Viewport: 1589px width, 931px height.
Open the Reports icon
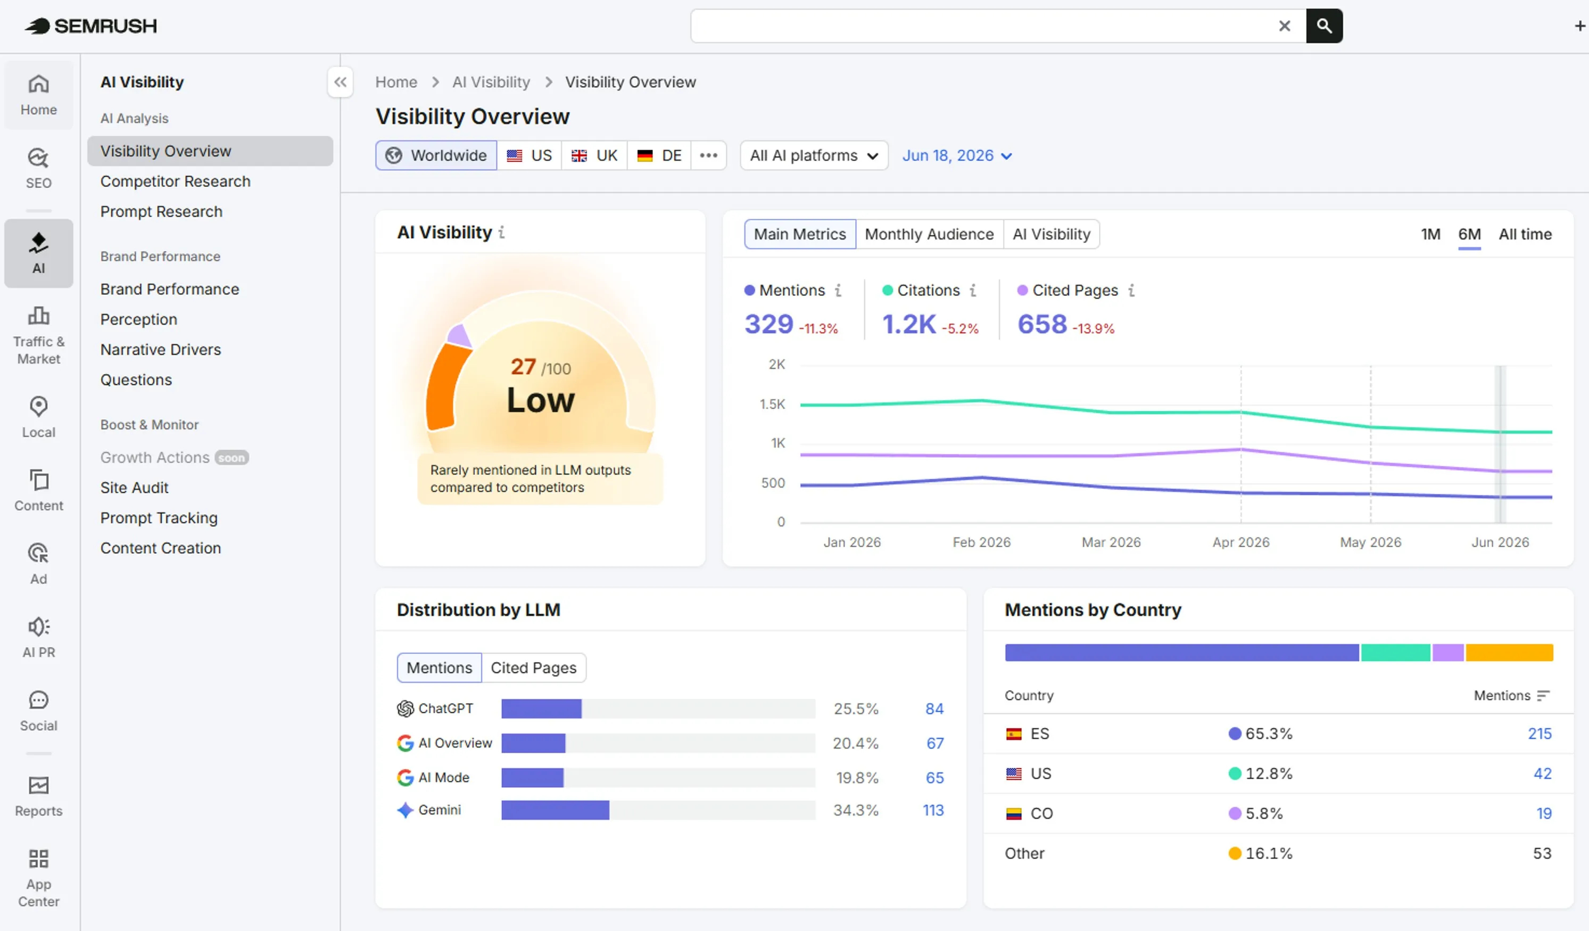(x=38, y=796)
